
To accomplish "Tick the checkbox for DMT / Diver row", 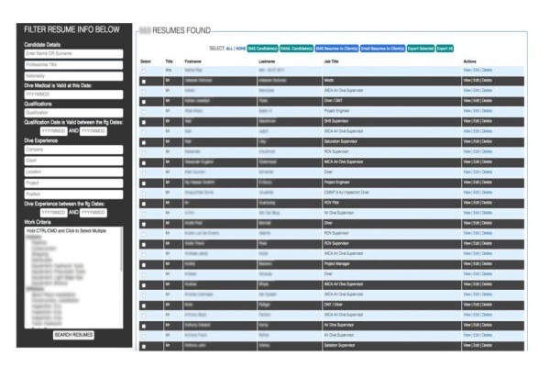I will [144, 306].
